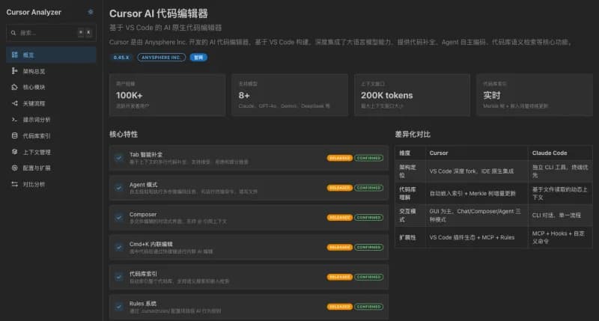Select the Agent 模式 feature title
This screenshot has width=599, height=321.
pos(143,185)
